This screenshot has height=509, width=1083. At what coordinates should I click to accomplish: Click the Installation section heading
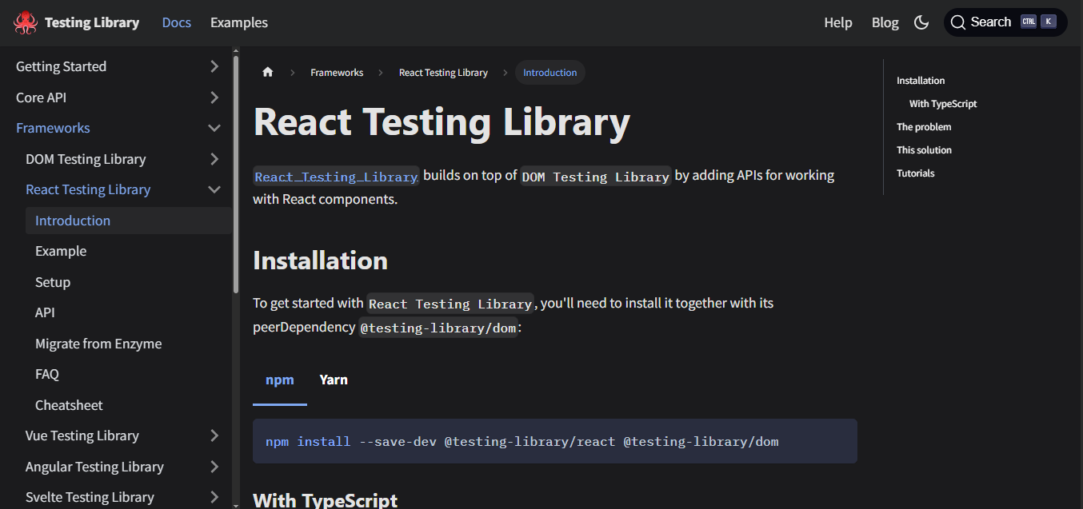[x=320, y=260]
